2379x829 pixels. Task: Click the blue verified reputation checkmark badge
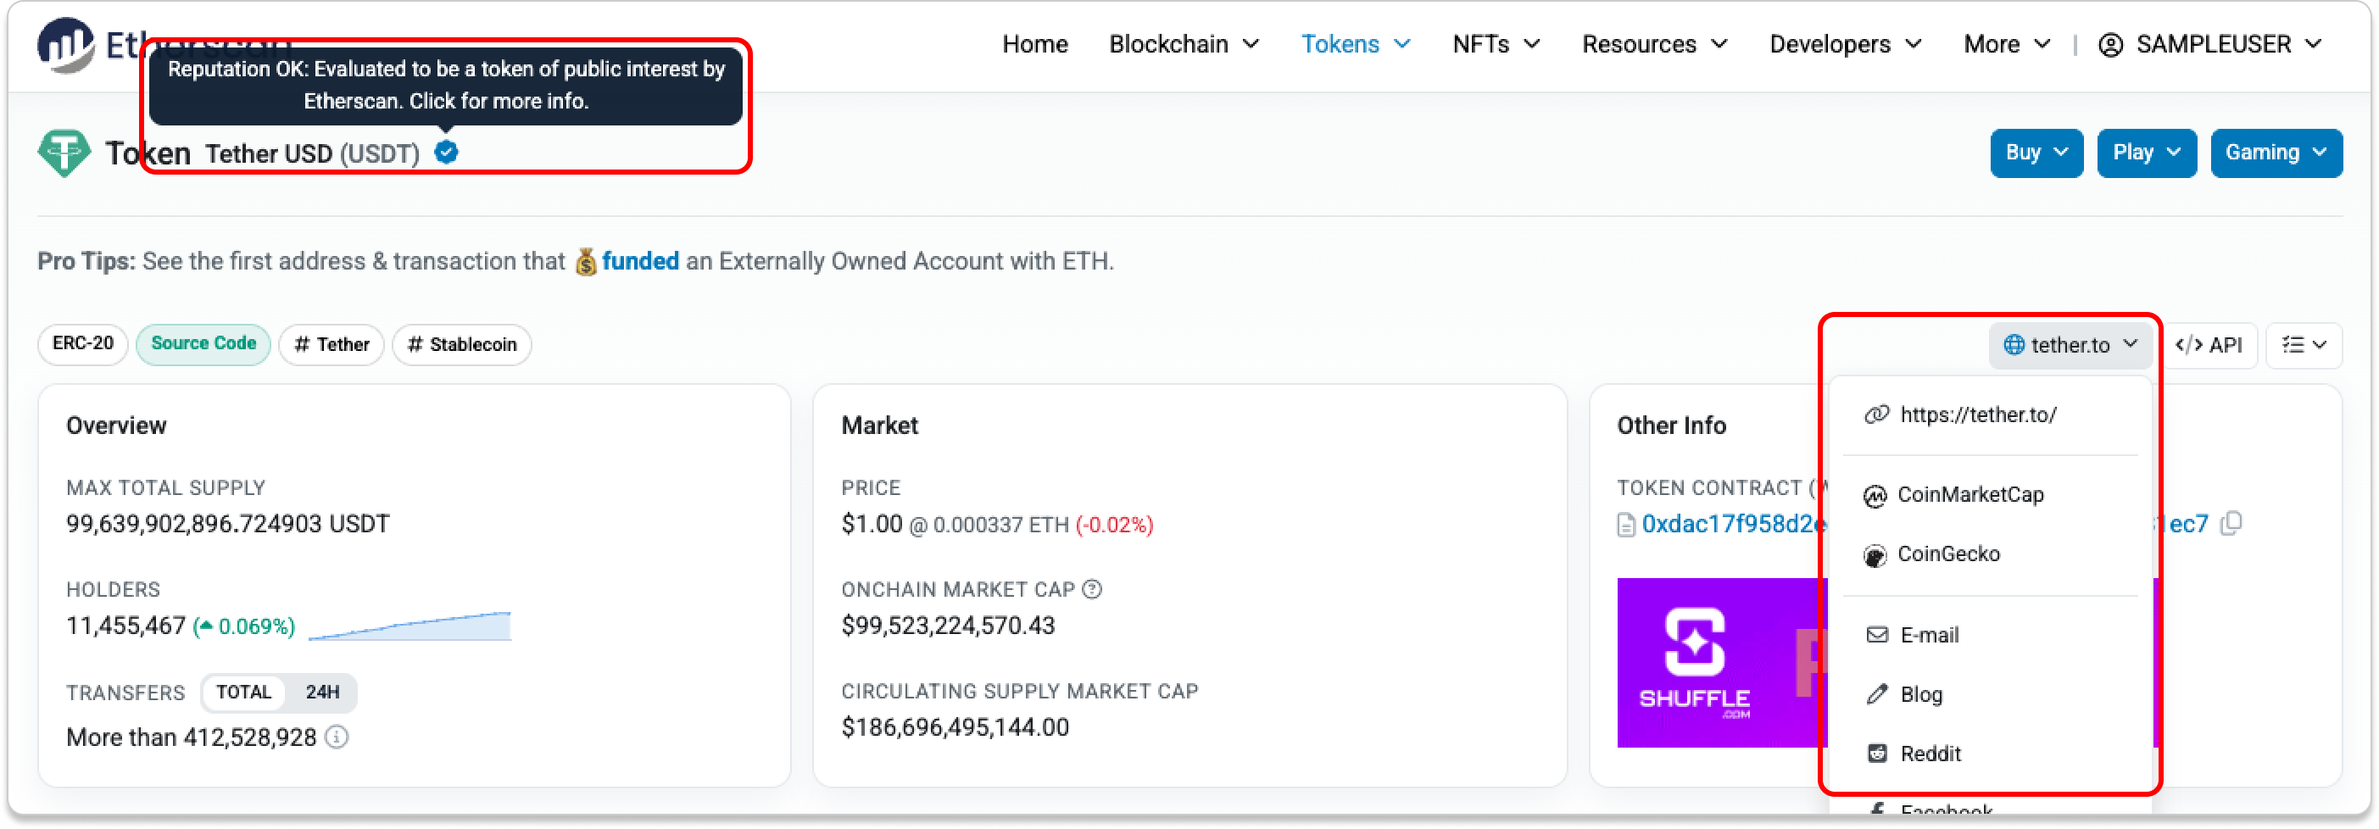(446, 153)
